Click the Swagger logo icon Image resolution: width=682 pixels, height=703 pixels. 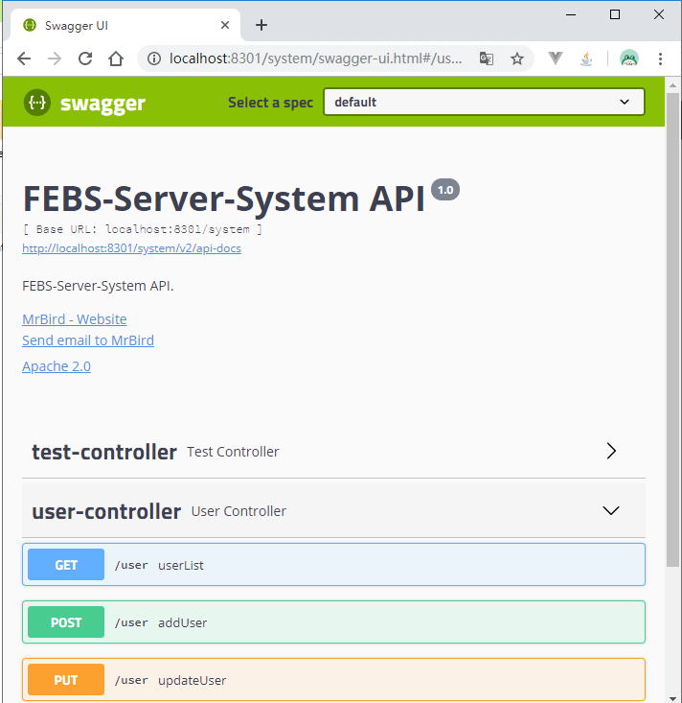pos(37,103)
